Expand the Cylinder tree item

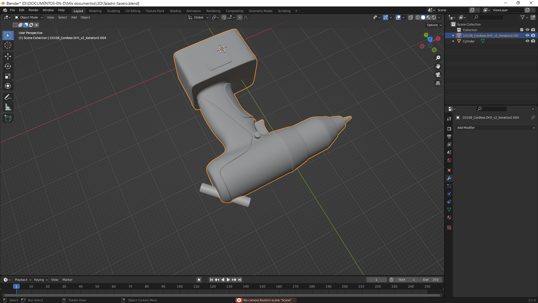click(x=453, y=41)
